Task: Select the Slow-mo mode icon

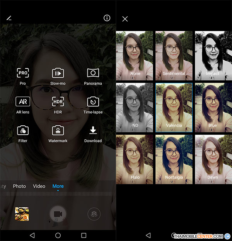Action: pos(58,73)
